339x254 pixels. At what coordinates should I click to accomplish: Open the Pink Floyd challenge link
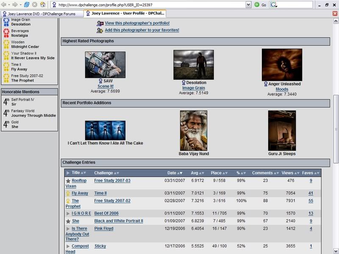[104, 229]
